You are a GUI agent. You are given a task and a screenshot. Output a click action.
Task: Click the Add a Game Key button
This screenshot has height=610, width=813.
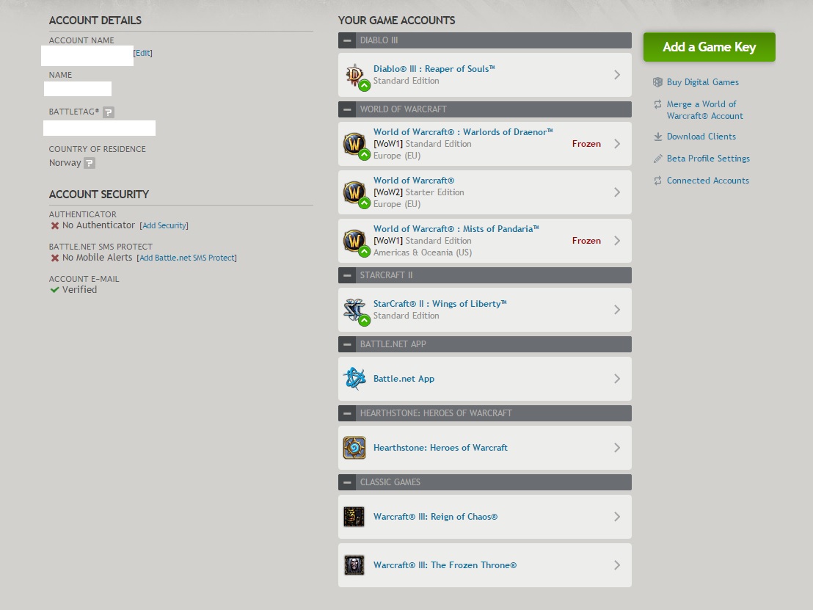(x=710, y=47)
